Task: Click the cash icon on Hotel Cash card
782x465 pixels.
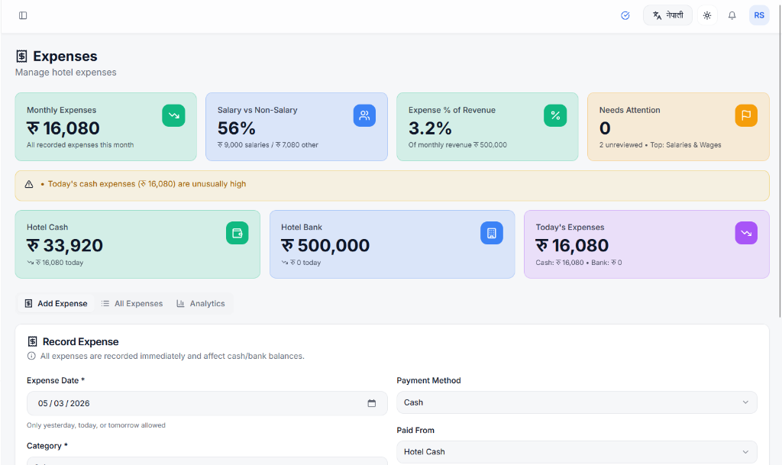Action: tap(238, 233)
